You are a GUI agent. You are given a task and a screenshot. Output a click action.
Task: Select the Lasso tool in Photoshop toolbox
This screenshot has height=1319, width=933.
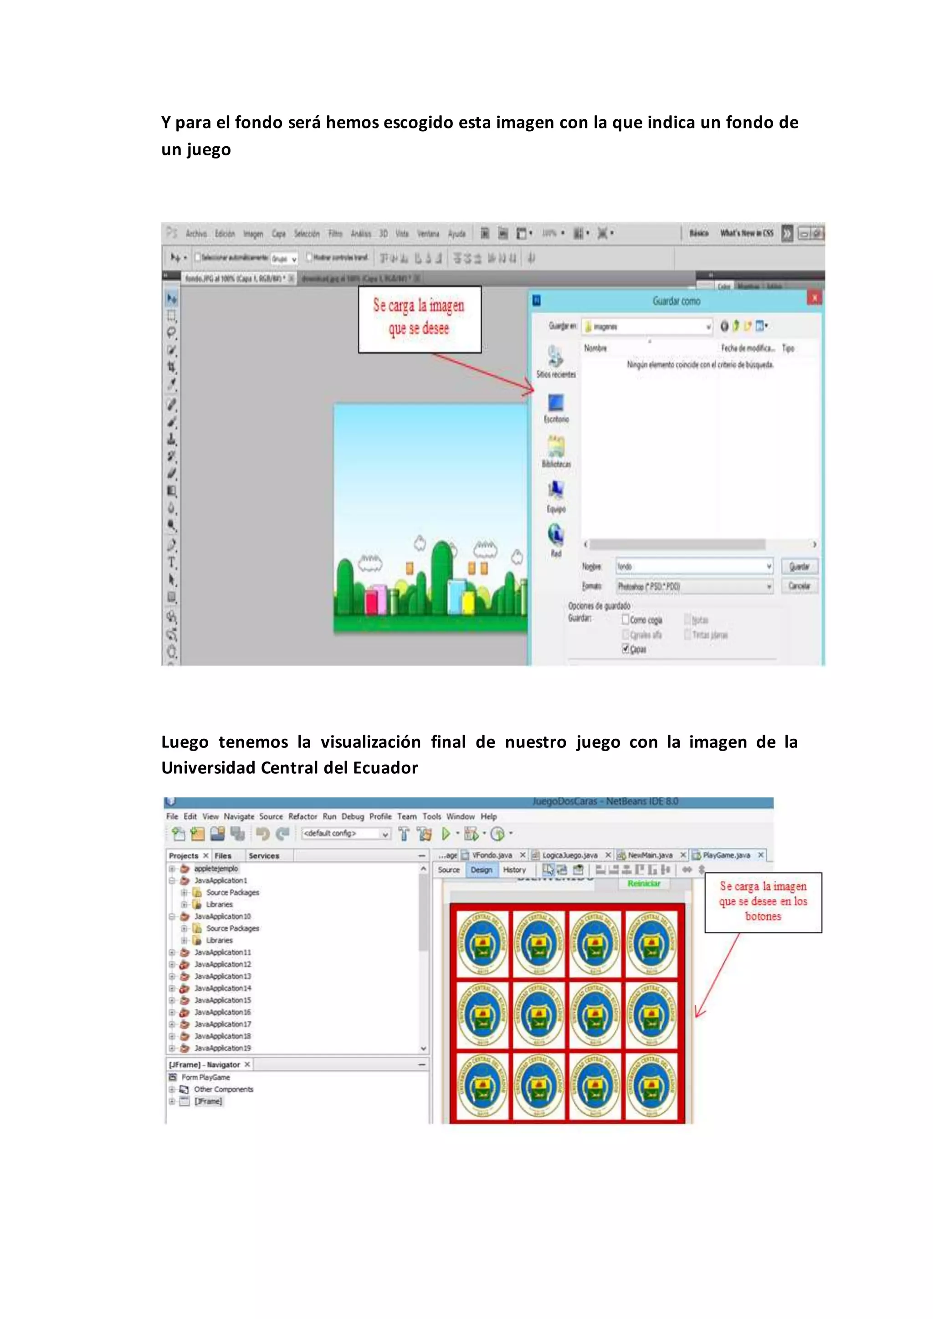172,332
